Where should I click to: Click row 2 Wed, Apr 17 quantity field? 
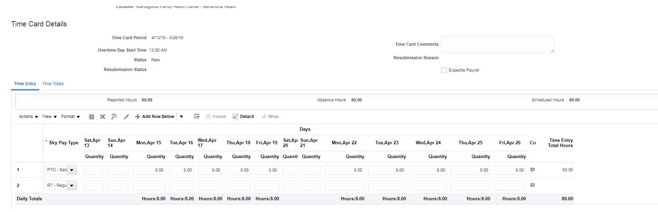click(210, 186)
